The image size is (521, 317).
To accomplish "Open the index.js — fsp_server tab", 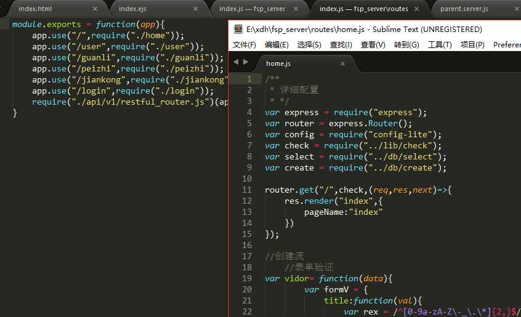I will coord(252,9).
